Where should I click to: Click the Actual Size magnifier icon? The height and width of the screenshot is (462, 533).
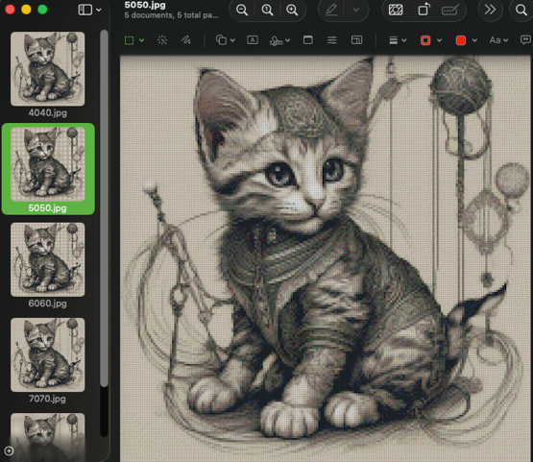point(267,10)
